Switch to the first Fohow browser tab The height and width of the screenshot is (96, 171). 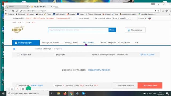17,7
